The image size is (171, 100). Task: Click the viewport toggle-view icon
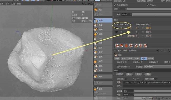point(91,4)
